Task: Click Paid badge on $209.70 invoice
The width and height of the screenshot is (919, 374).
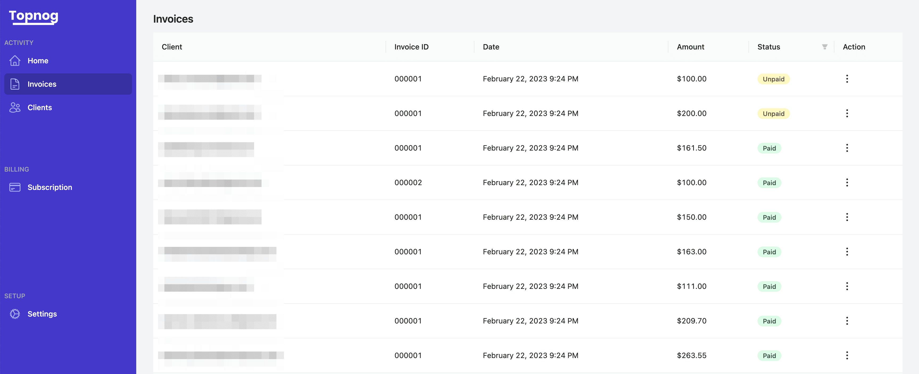Action: (x=769, y=321)
